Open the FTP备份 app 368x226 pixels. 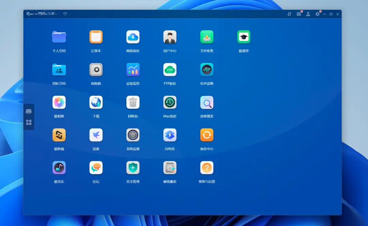[x=170, y=70]
